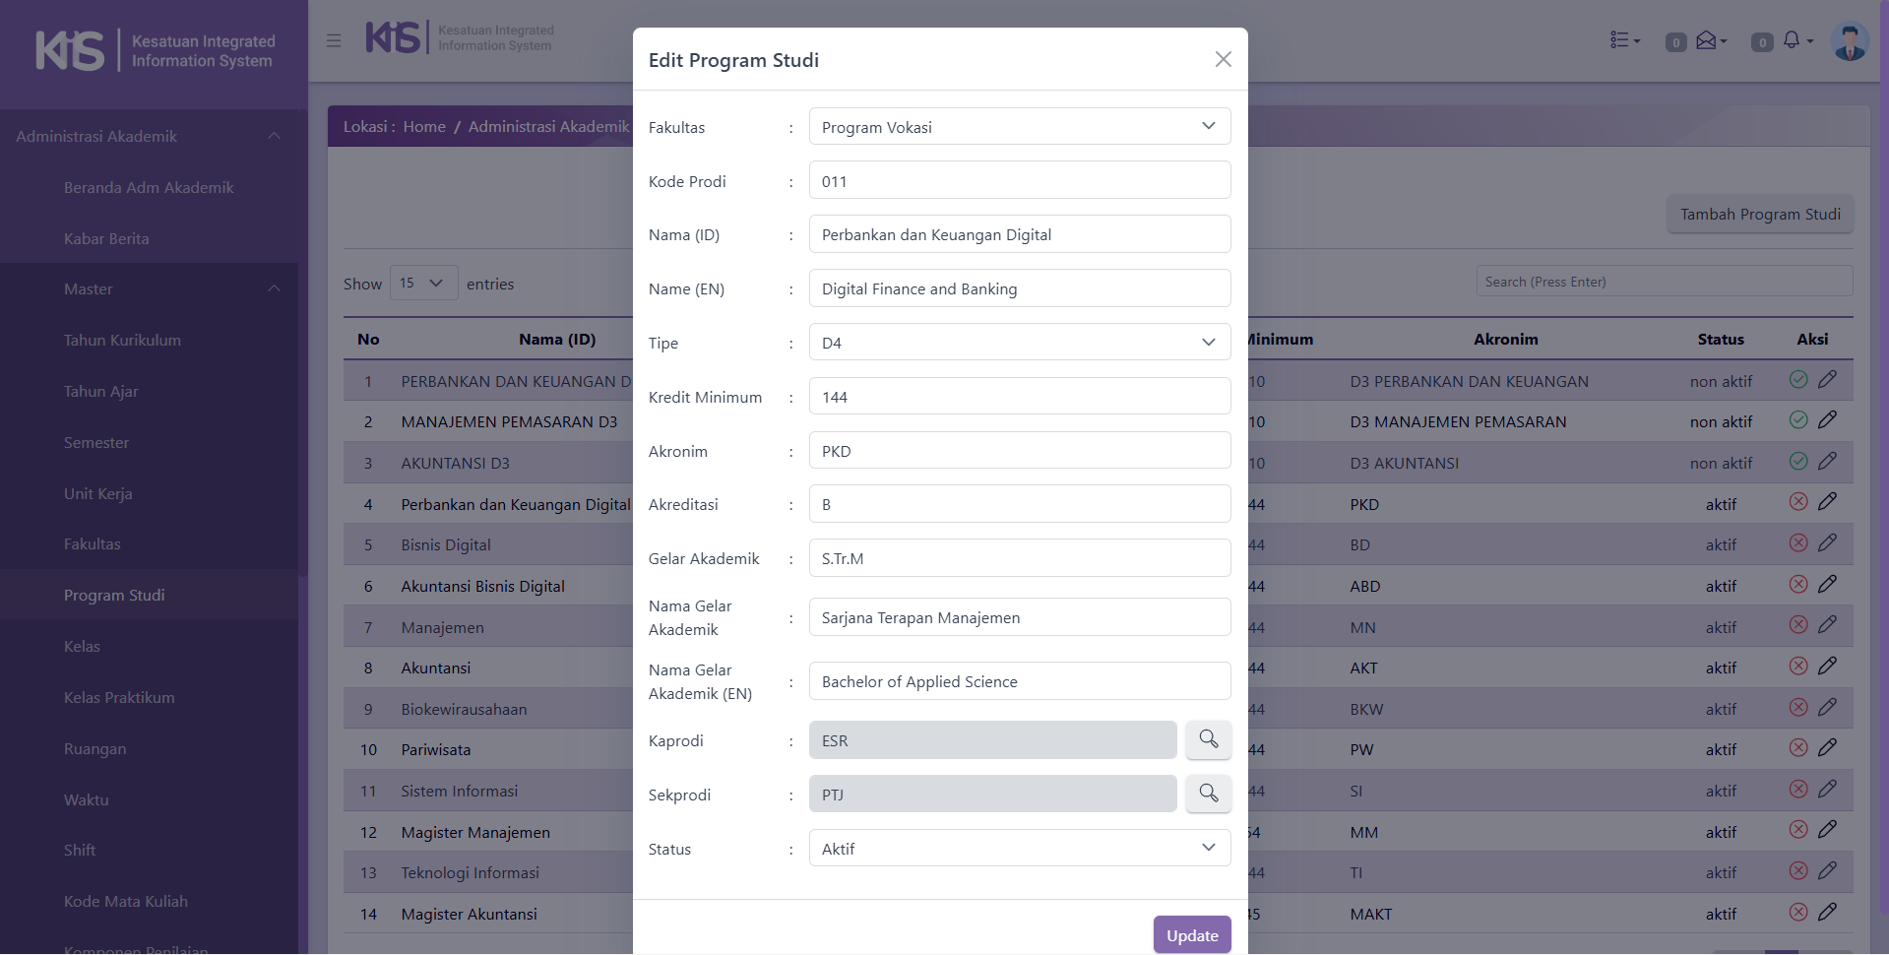Click the Kode Prodi input field
1889x955 pixels.
1019,181
